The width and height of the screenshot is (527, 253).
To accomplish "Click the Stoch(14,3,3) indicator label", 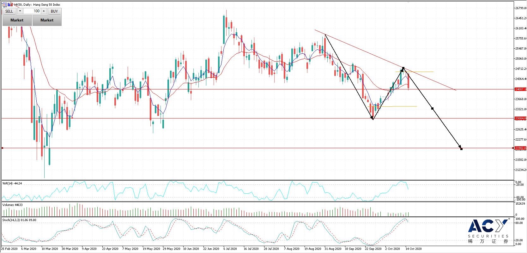I will click(19, 220).
